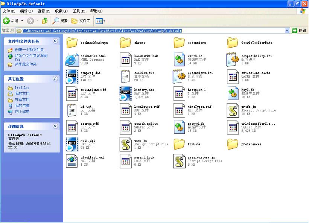The height and width of the screenshot is (223, 309).
Task: Collapse the Details panel
Action: coord(55,126)
